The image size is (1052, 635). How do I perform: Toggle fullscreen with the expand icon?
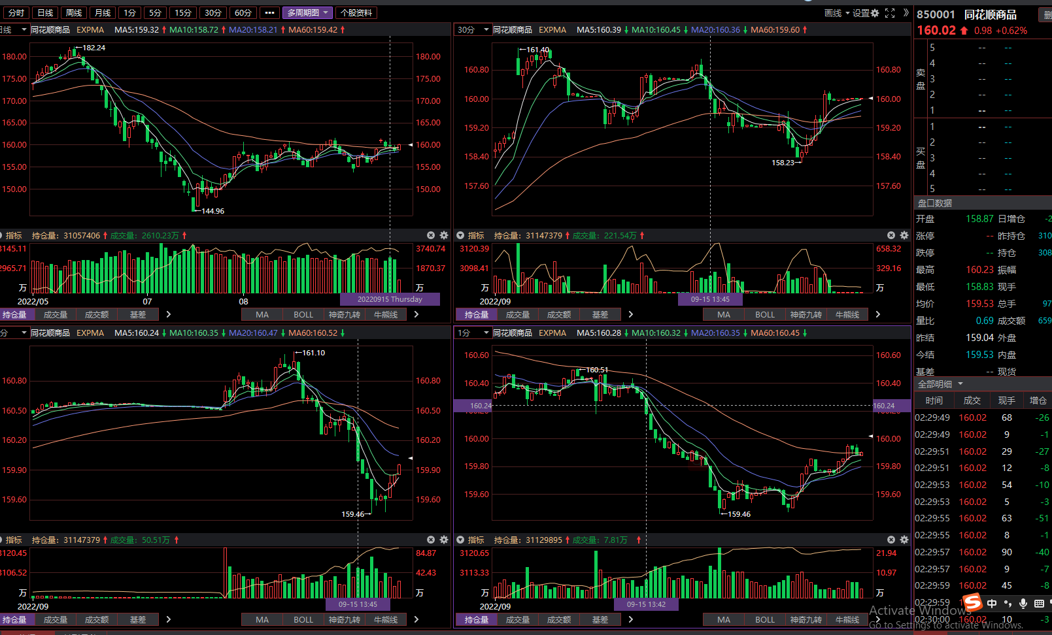tap(890, 13)
